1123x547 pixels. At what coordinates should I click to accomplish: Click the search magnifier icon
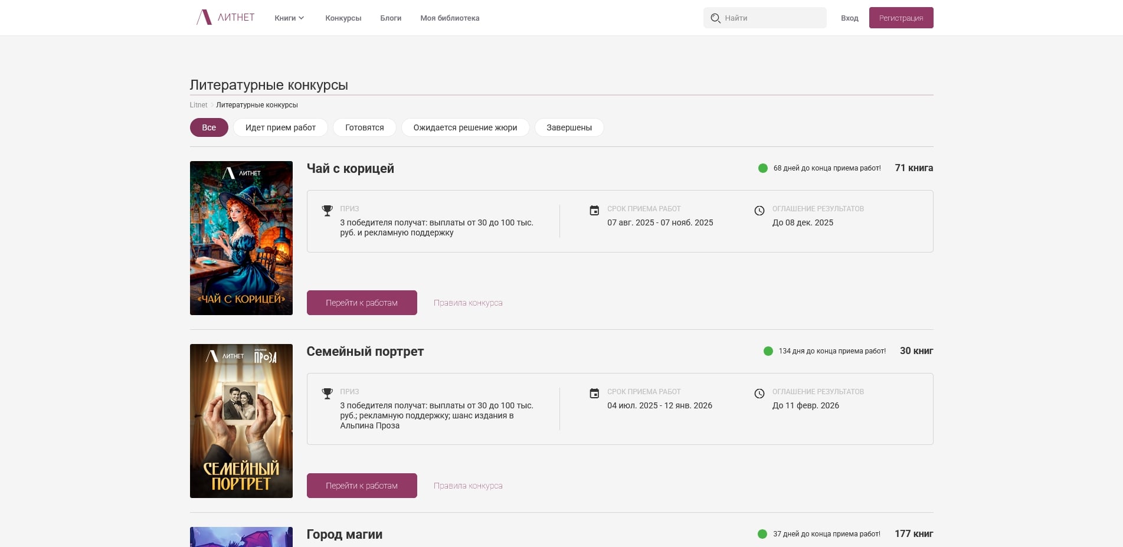(x=715, y=18)
